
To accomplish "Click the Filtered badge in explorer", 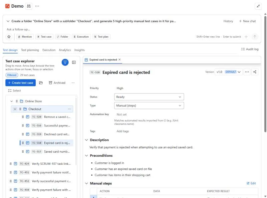I will [x=12, y=75].
